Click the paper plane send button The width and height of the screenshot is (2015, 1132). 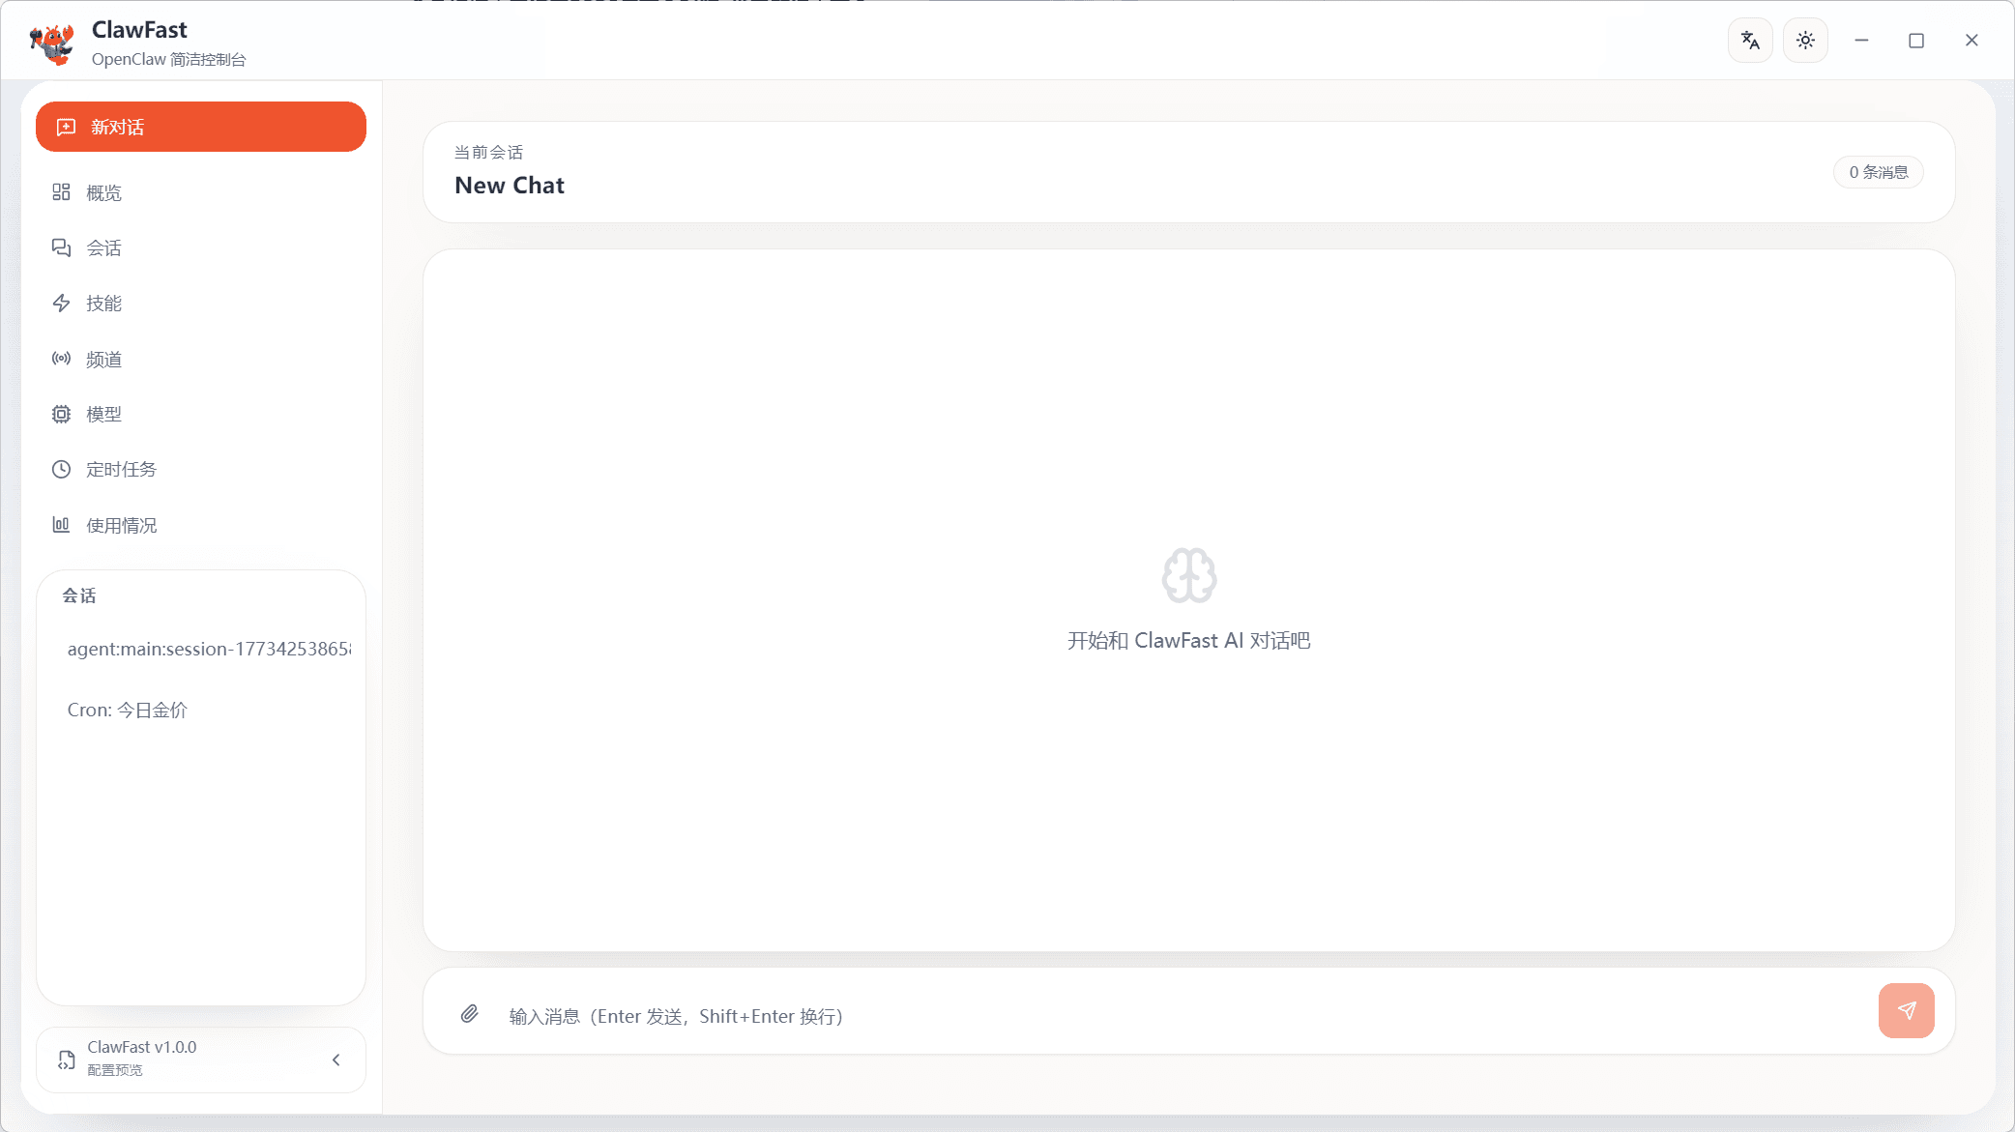coord(1906,1011)
